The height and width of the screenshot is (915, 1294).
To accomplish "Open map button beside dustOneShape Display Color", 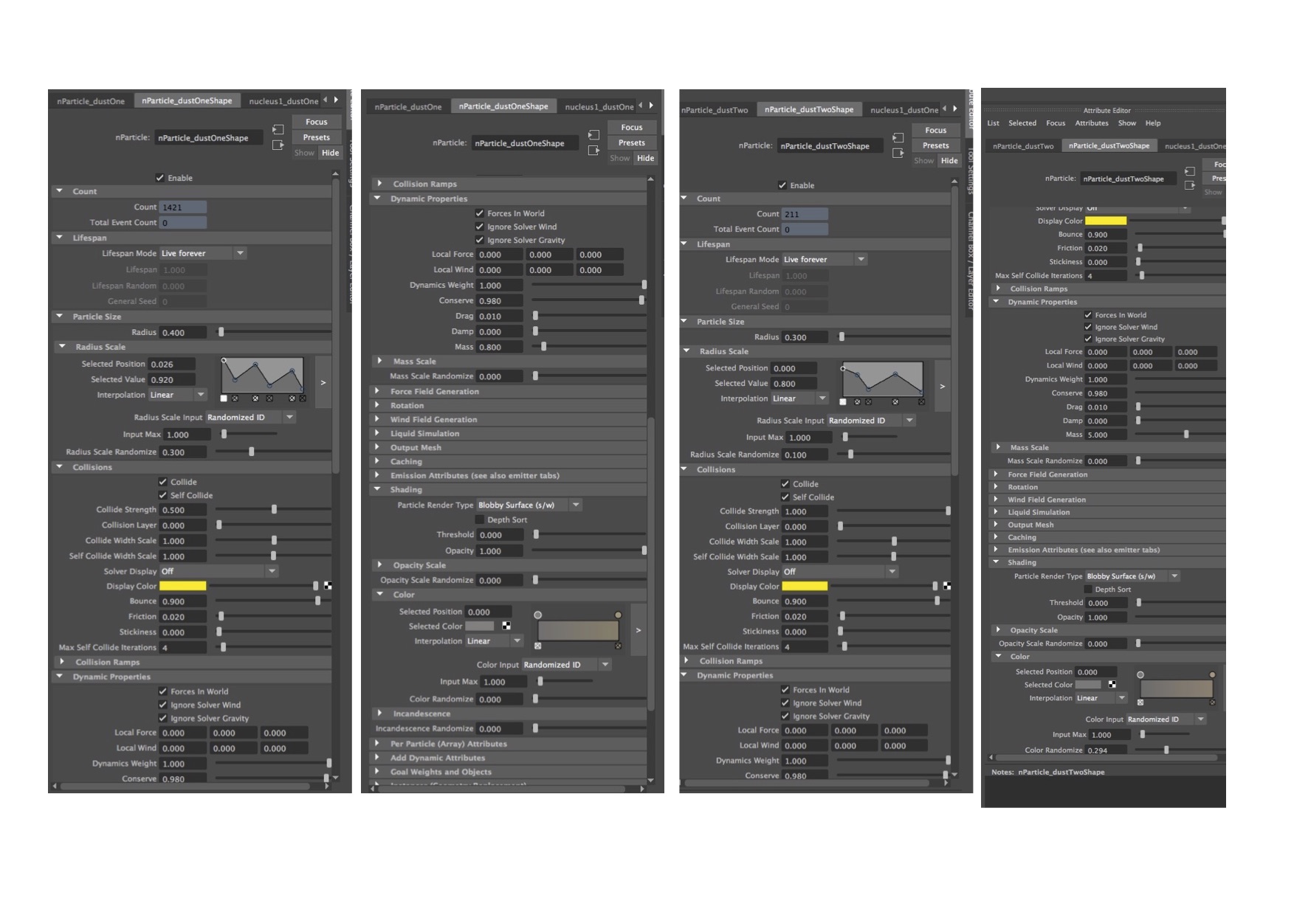I will tap(328, 586).
